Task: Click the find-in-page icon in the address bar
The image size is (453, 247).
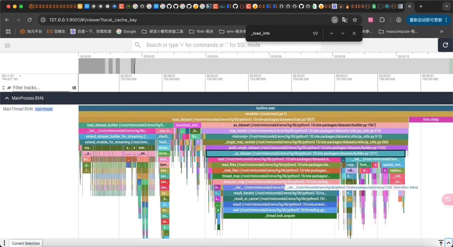Action: click(x=335, y=20)
